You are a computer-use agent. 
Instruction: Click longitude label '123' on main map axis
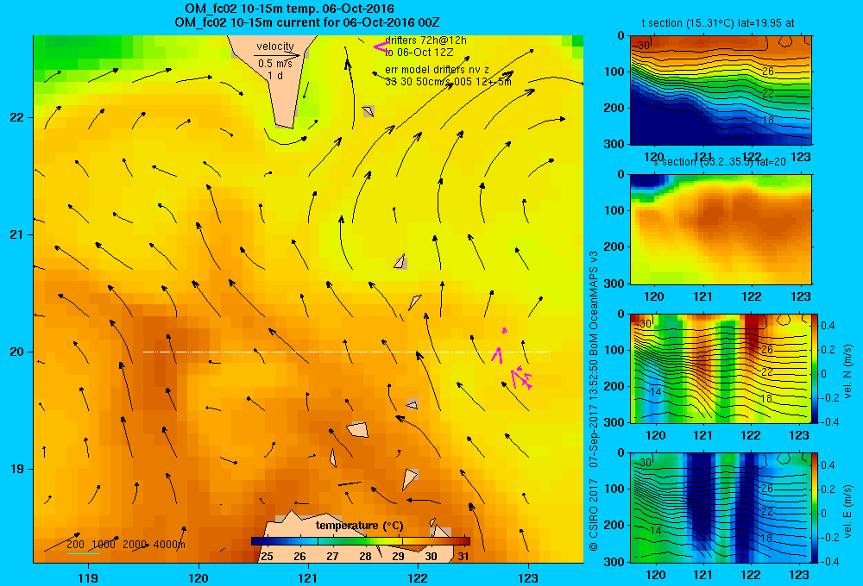coord(528,577)
